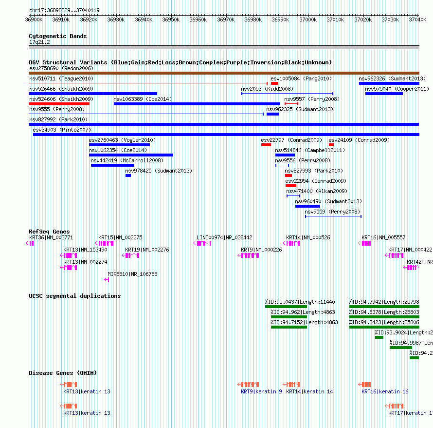Image resolution: width=433 pixels, height=428 pixels.
Task: Click small green bar %ID:93.9024
Action: 379,337
